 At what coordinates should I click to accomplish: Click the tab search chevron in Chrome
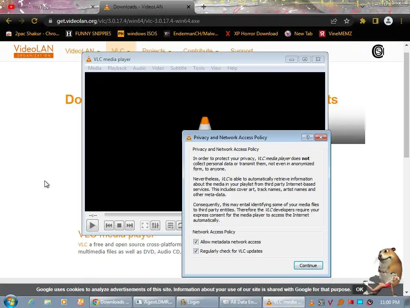tap(362, 6)
